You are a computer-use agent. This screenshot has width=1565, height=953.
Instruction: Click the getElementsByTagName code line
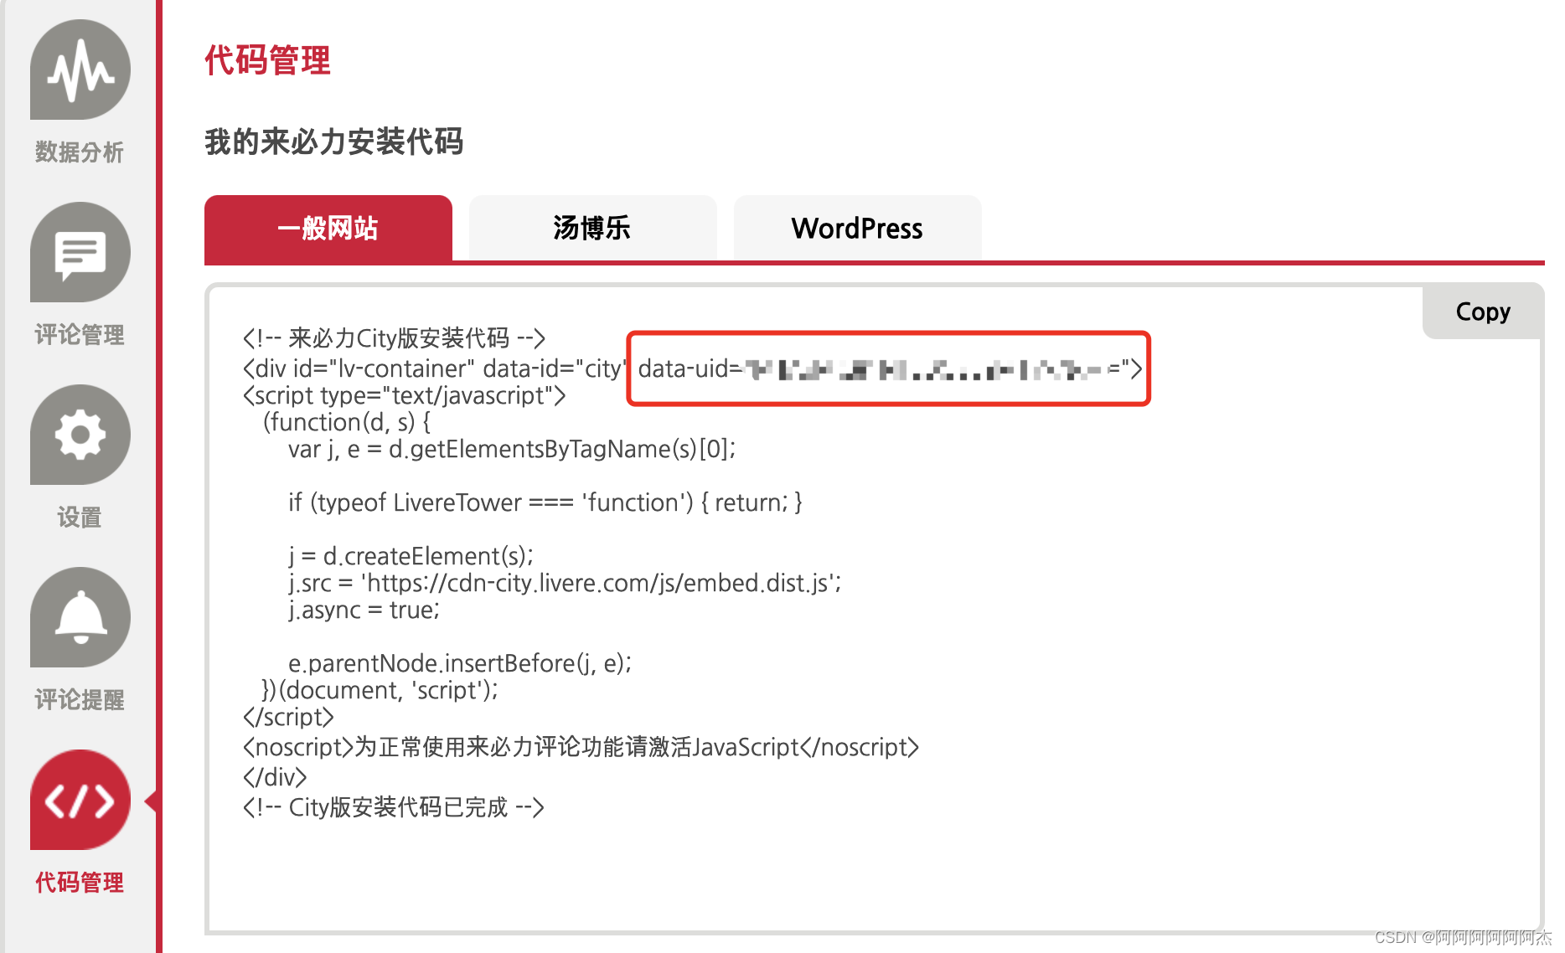pyautogui.click(x=512, y=449)
